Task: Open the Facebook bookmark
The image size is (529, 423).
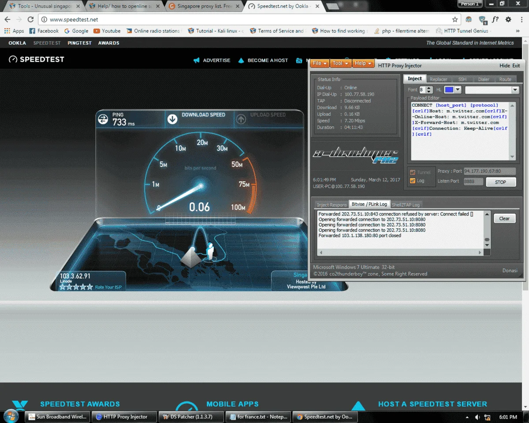Action: 44,31
